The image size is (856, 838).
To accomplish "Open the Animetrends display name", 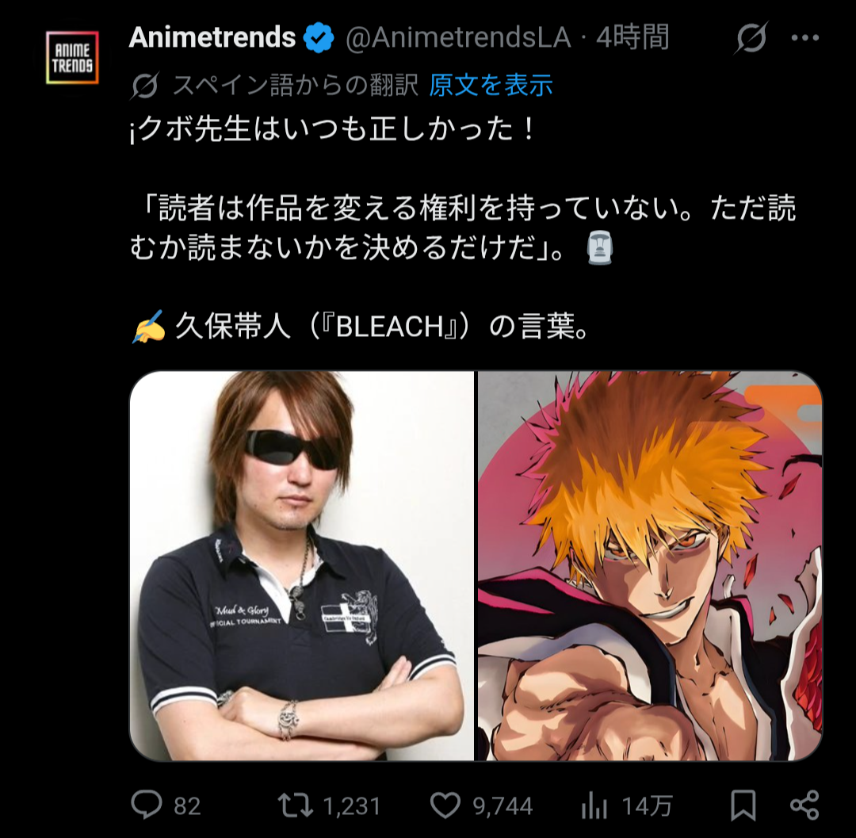I will point(212,37).
